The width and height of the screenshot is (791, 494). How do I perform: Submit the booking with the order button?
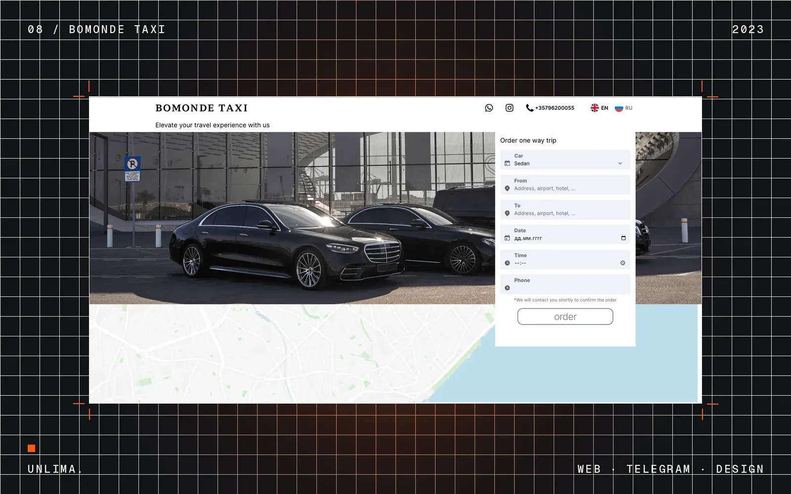pos(565,317)
